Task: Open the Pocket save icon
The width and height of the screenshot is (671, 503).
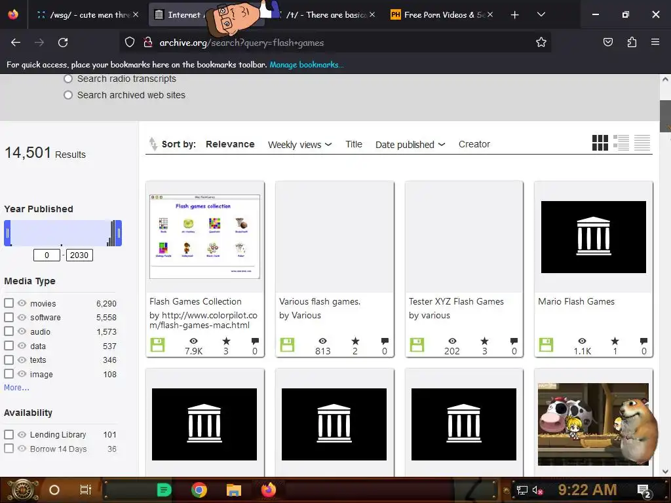Action: click(x=607, y=42)
